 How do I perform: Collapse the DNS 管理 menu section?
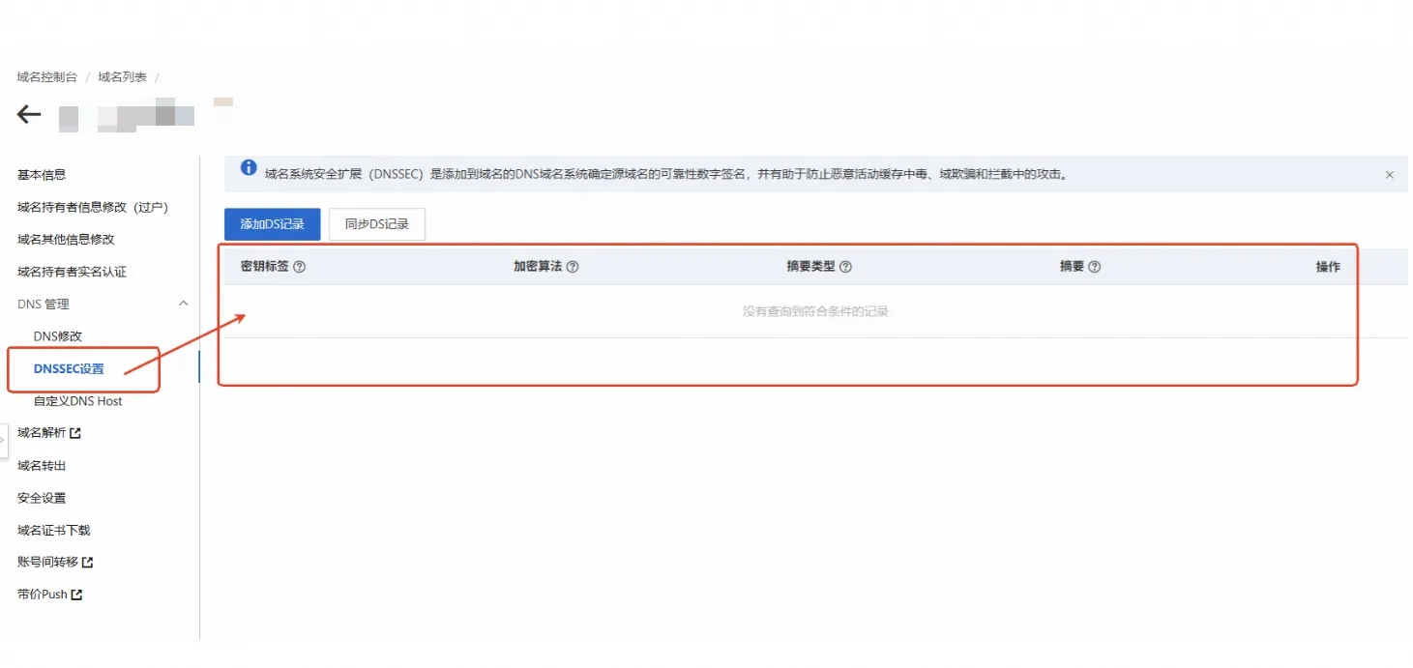pos(184,304)
